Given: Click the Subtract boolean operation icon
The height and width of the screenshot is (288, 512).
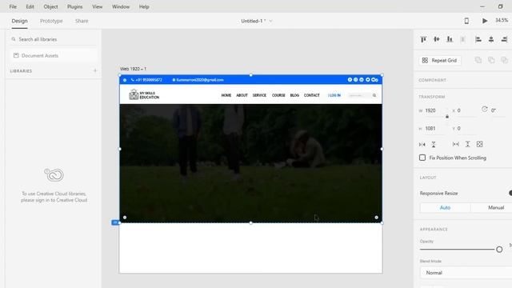Looking at the screenshot, I should pyautogui.click(x=491, y=60).
